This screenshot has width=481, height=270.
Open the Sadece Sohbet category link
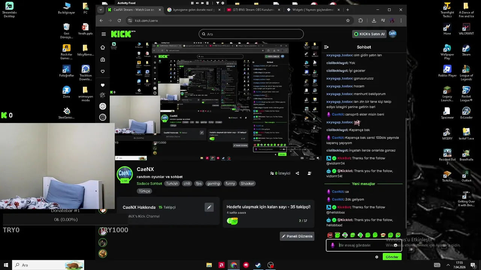149,183
